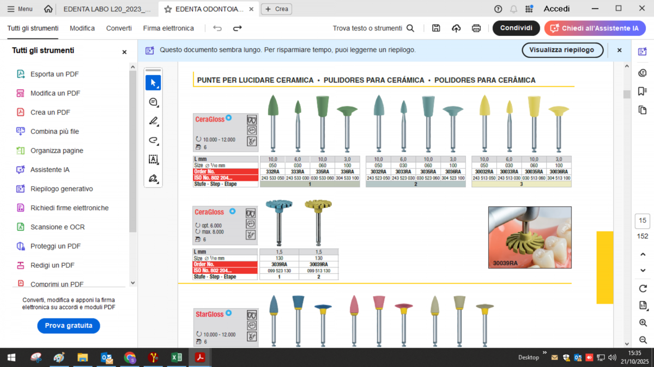
Task: Click Esporta un PDF in tools list
Action: point(55,74)
